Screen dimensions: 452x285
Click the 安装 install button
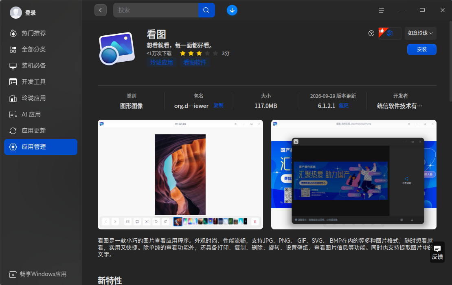(x=422, y=50)
